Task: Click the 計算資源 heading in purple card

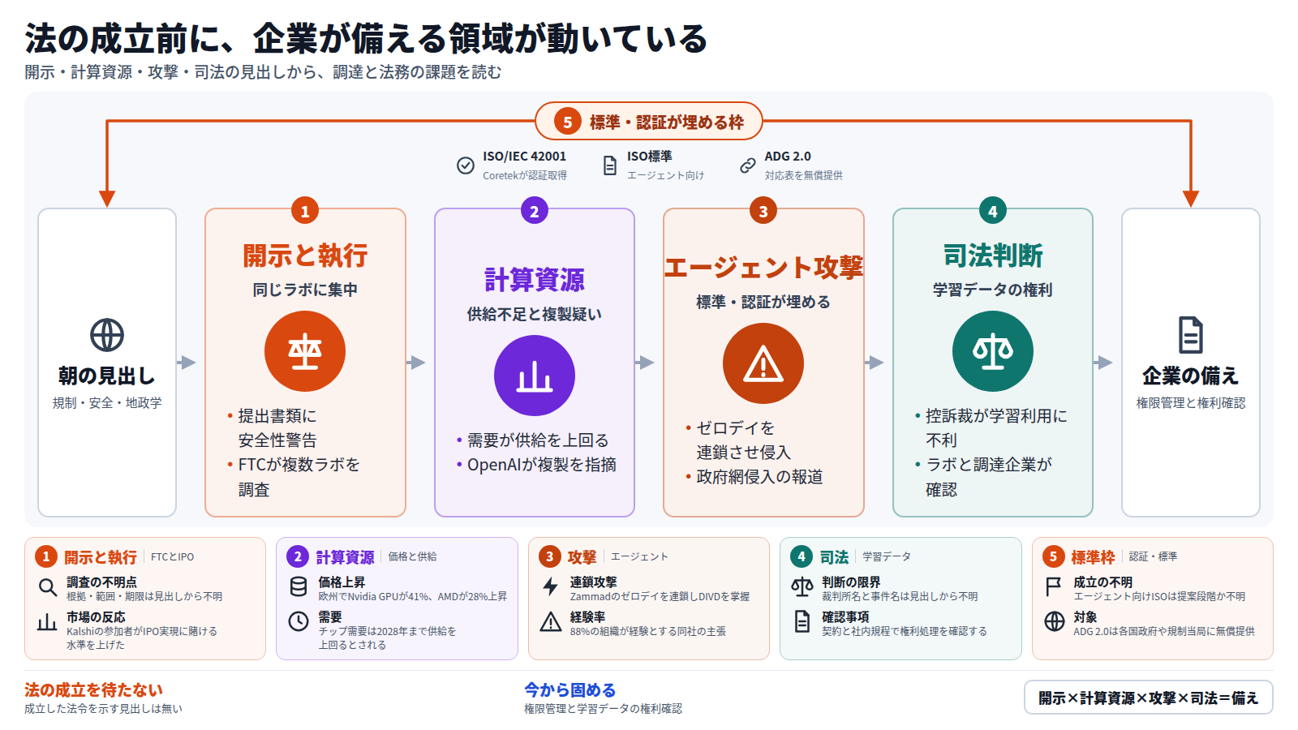Action: (x=535, y=281)
